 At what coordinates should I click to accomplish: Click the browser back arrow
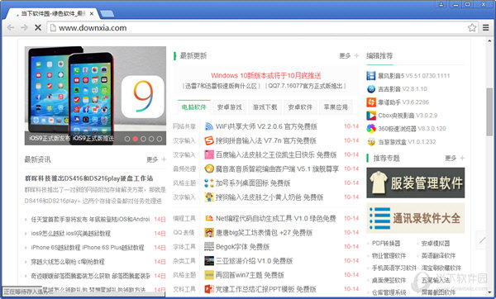tap(11, 28)
